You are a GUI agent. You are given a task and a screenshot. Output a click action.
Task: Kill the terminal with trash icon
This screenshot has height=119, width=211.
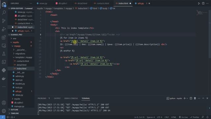tap(195, 99)
